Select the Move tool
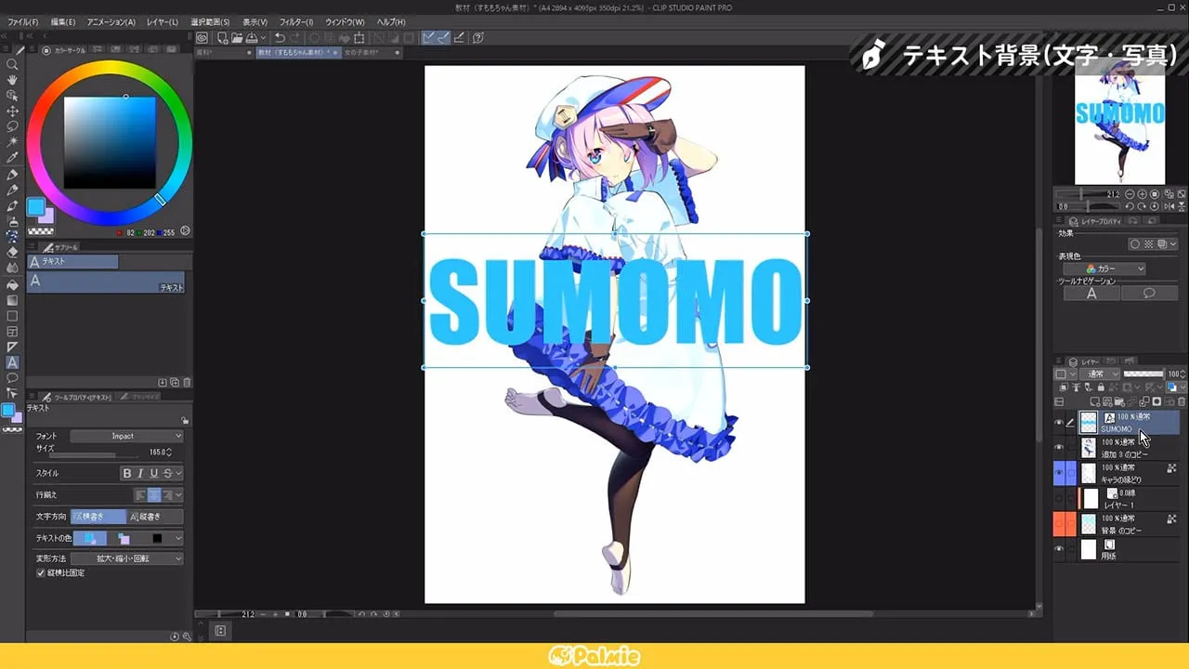Viewport: 1189px width, 669px height. click(12, 110)
